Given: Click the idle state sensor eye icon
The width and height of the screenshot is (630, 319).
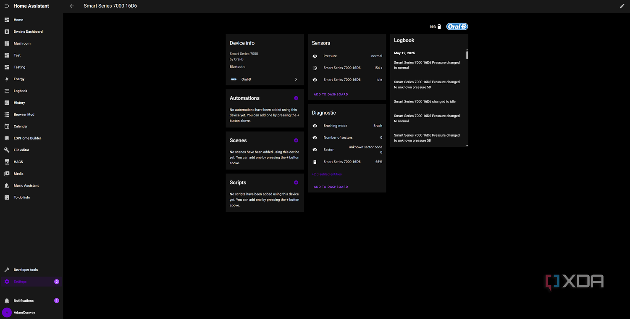Looking at the screenshot, I should 315,79.
